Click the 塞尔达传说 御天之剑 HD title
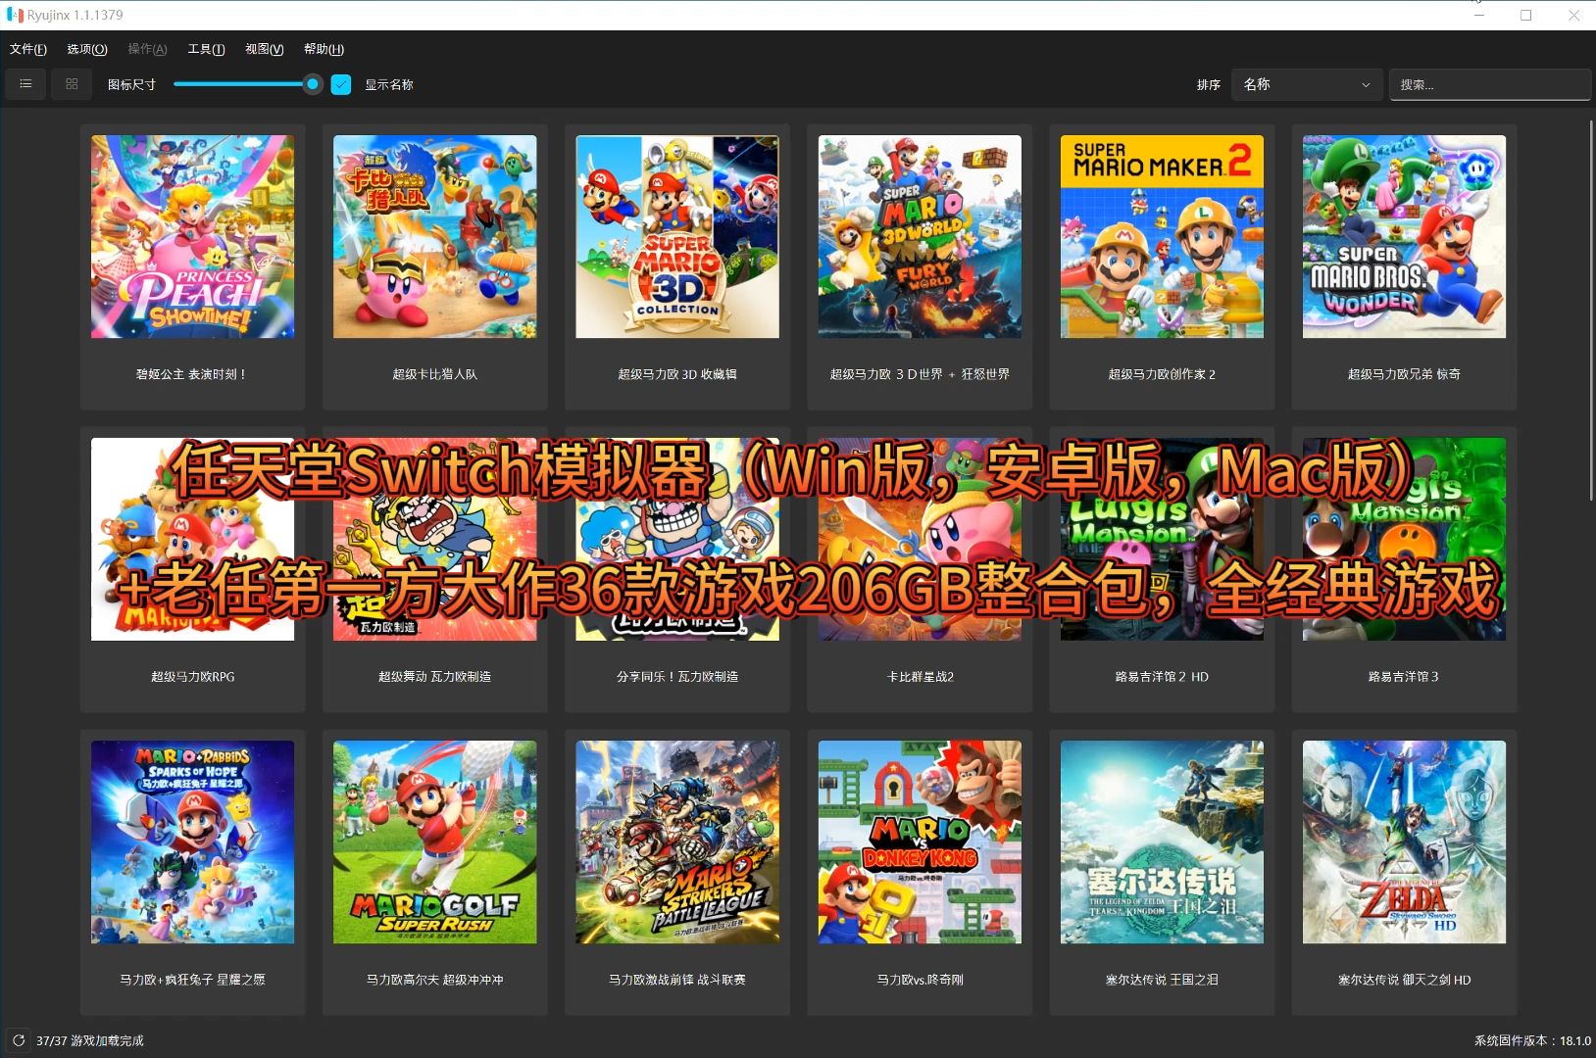 click(x=1404, y=980)
